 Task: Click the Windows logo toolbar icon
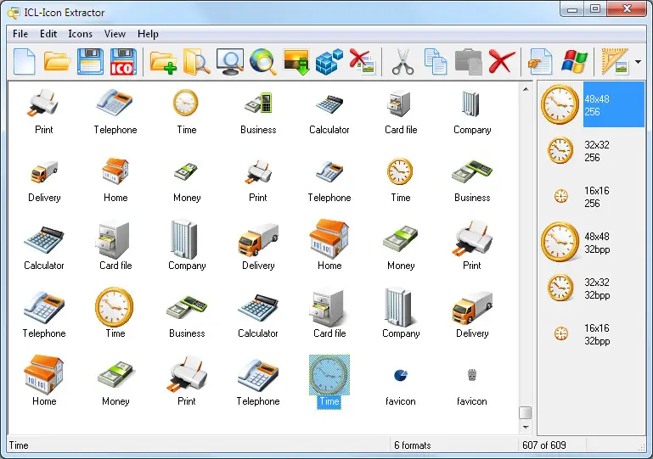click(x=574, y=62)
